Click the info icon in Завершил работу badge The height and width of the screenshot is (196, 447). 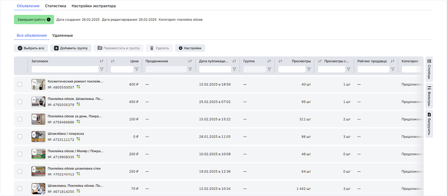[x=49, y=19]
